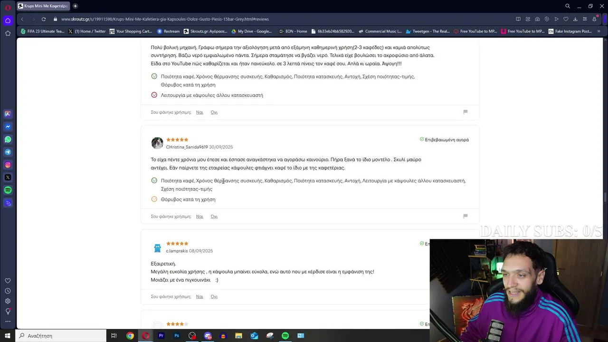Open Skroutz.gr bookmark
Screen dimensions: 608x342
(x=206, y=31)
